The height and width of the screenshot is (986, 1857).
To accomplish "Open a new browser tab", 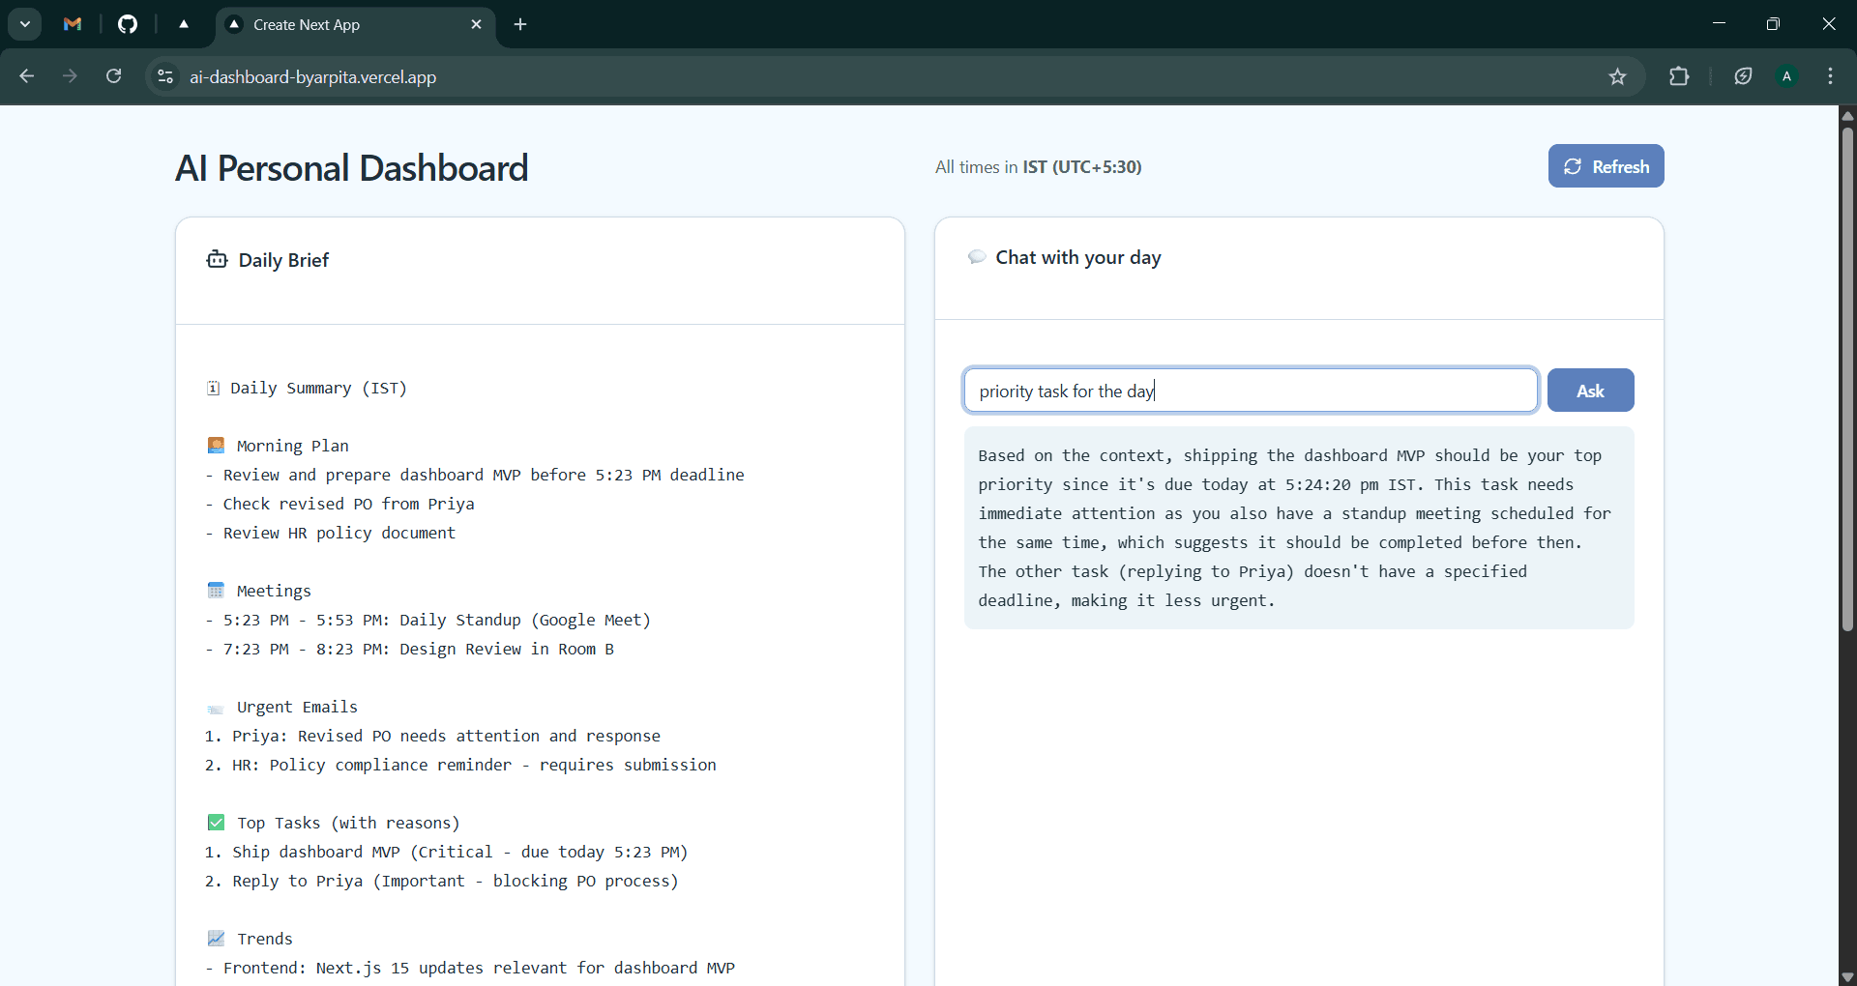I will click(x=520, y=24).
